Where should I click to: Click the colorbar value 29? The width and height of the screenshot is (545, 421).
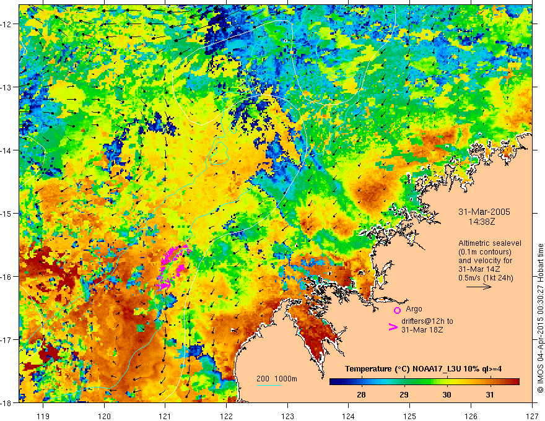(x=404, y=394)
